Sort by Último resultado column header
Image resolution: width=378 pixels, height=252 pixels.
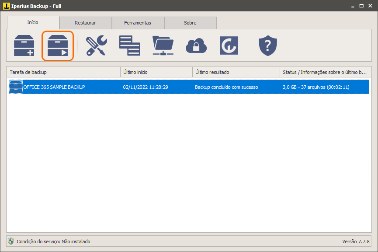236,72
